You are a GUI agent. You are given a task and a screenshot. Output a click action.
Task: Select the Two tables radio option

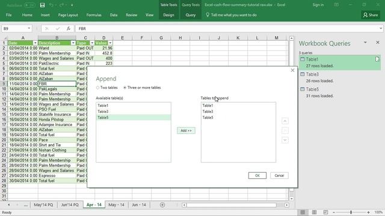107,88
